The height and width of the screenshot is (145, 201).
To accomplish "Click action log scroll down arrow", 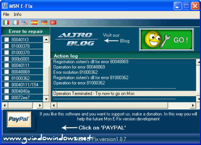I will [x=198, y=99].
